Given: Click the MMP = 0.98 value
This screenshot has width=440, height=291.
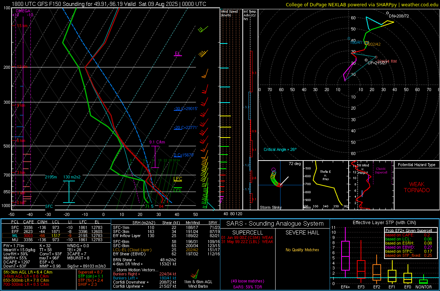Looking at the screenshot, I should 50,266.
